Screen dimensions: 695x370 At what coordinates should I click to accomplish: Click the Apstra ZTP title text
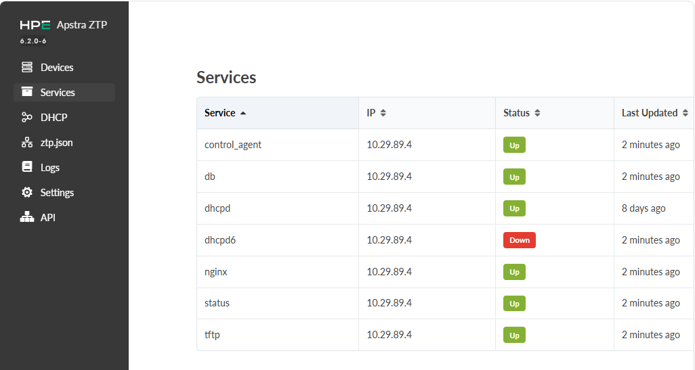82,25
